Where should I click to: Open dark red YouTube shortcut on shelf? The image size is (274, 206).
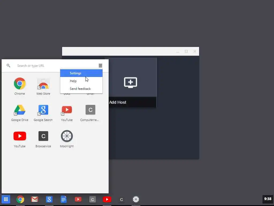coord(78,199)
